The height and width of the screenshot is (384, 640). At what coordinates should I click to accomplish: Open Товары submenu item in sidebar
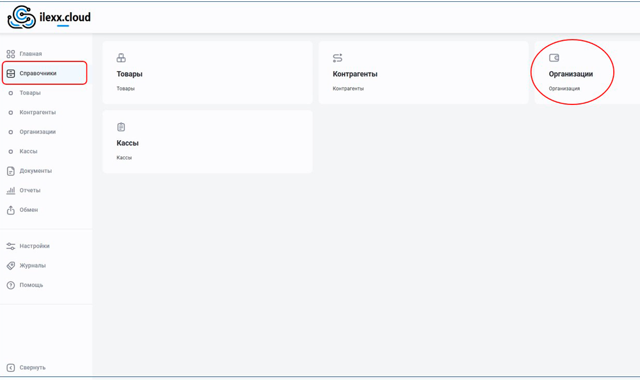click(30, 93)
